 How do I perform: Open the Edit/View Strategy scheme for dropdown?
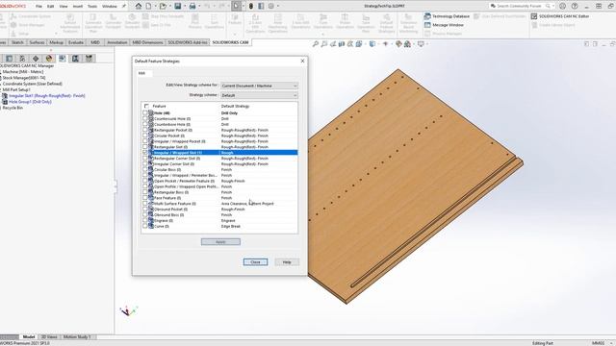[259, 86]
